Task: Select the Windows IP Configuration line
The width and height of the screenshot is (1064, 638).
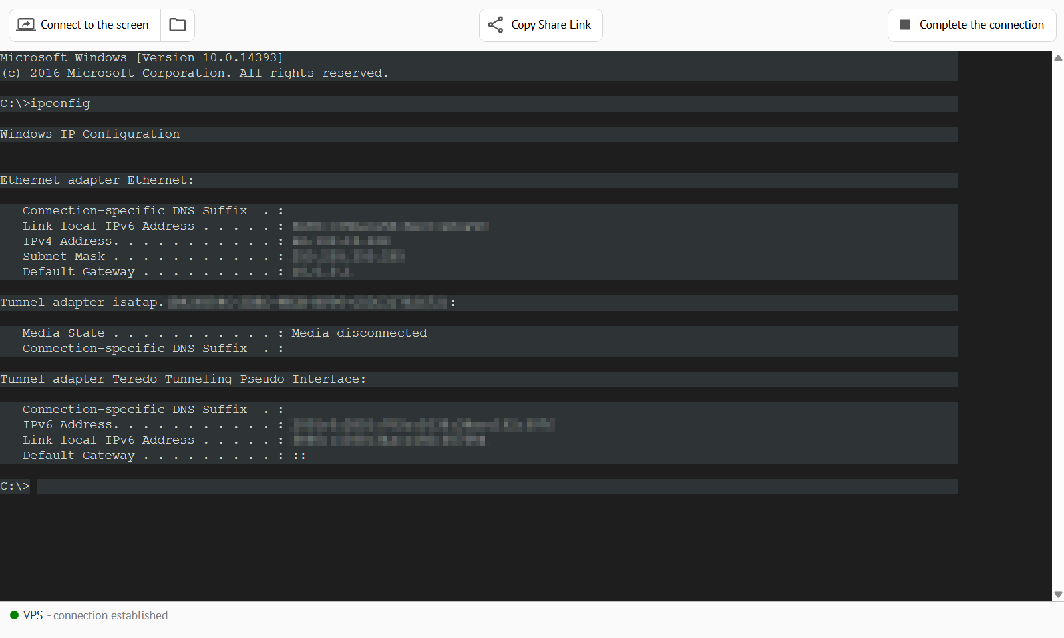Action: pos(90,134)
